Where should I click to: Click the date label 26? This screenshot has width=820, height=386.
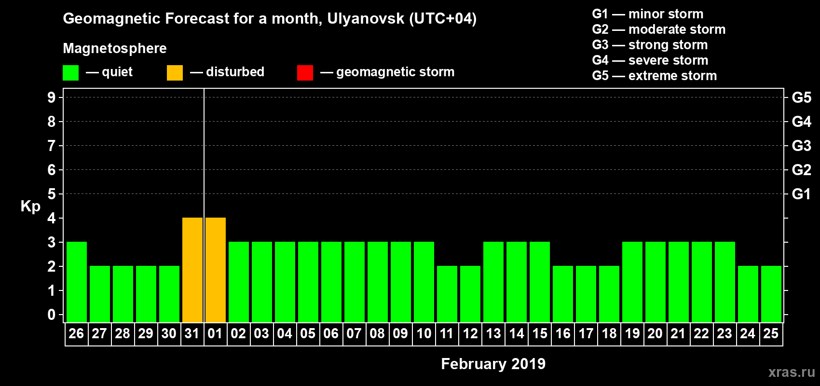pos(76,333)
